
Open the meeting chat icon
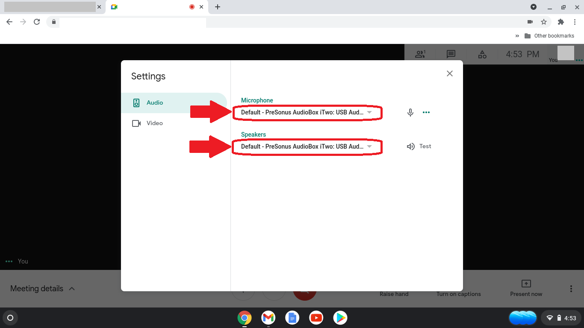click(x=451, y=54)
